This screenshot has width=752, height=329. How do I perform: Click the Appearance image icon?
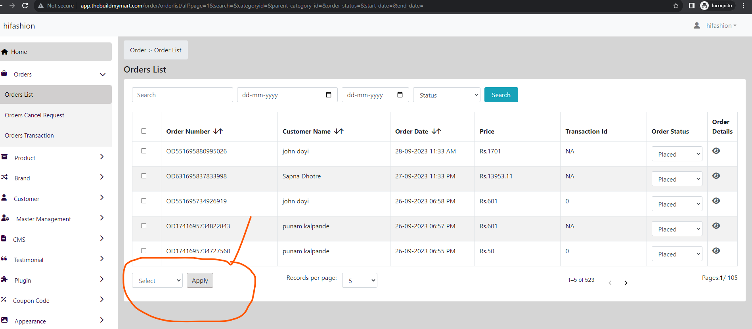pyautogui.click(x=4, y=320)
